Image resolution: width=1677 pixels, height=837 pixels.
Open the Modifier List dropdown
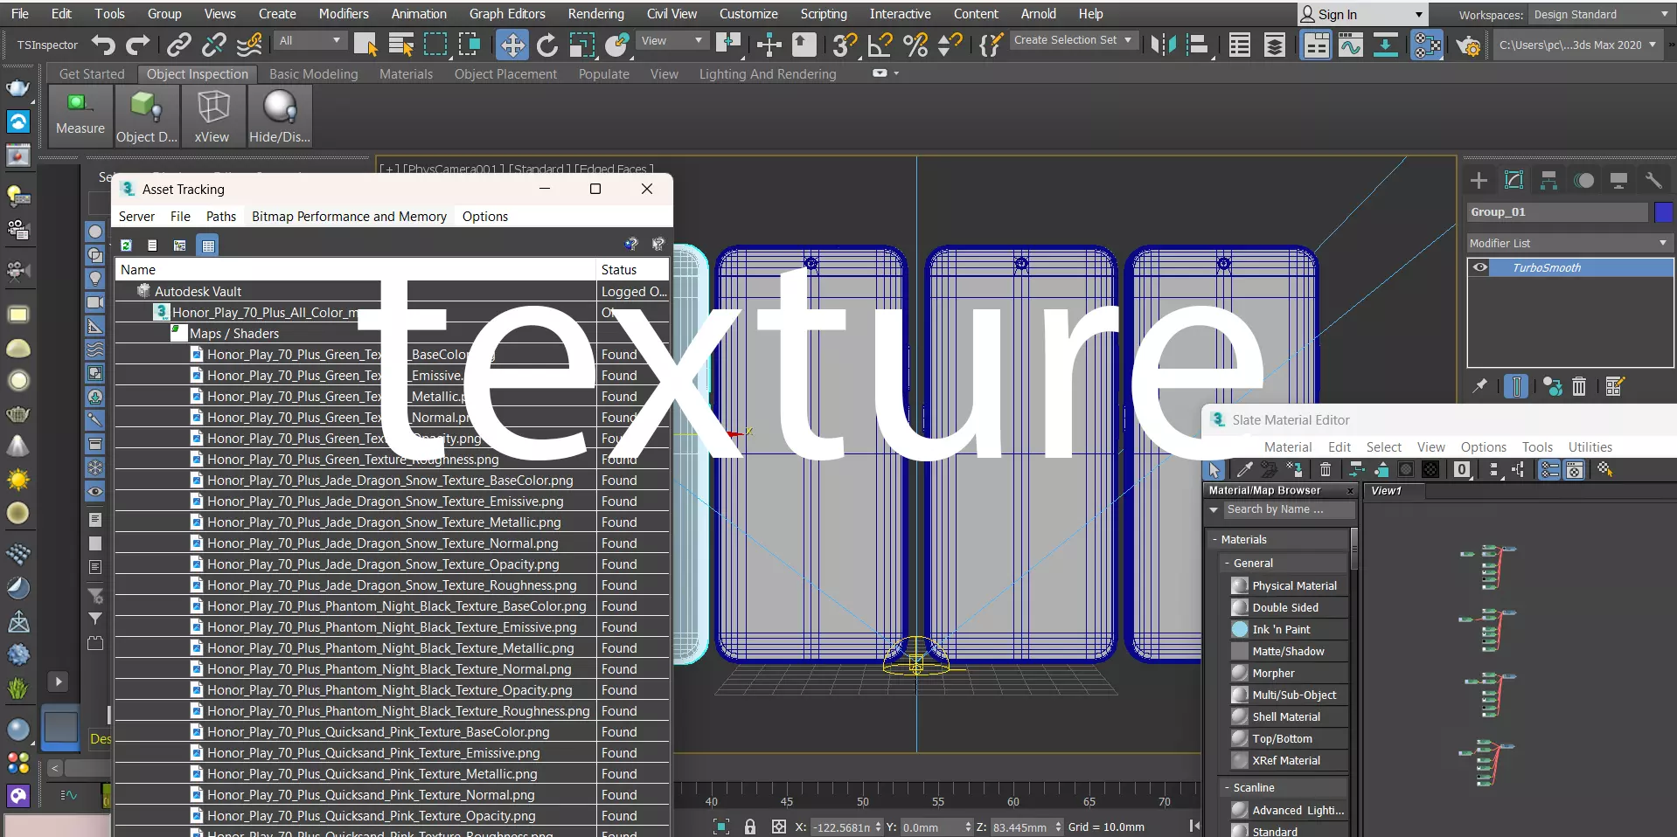(1569, 243)
